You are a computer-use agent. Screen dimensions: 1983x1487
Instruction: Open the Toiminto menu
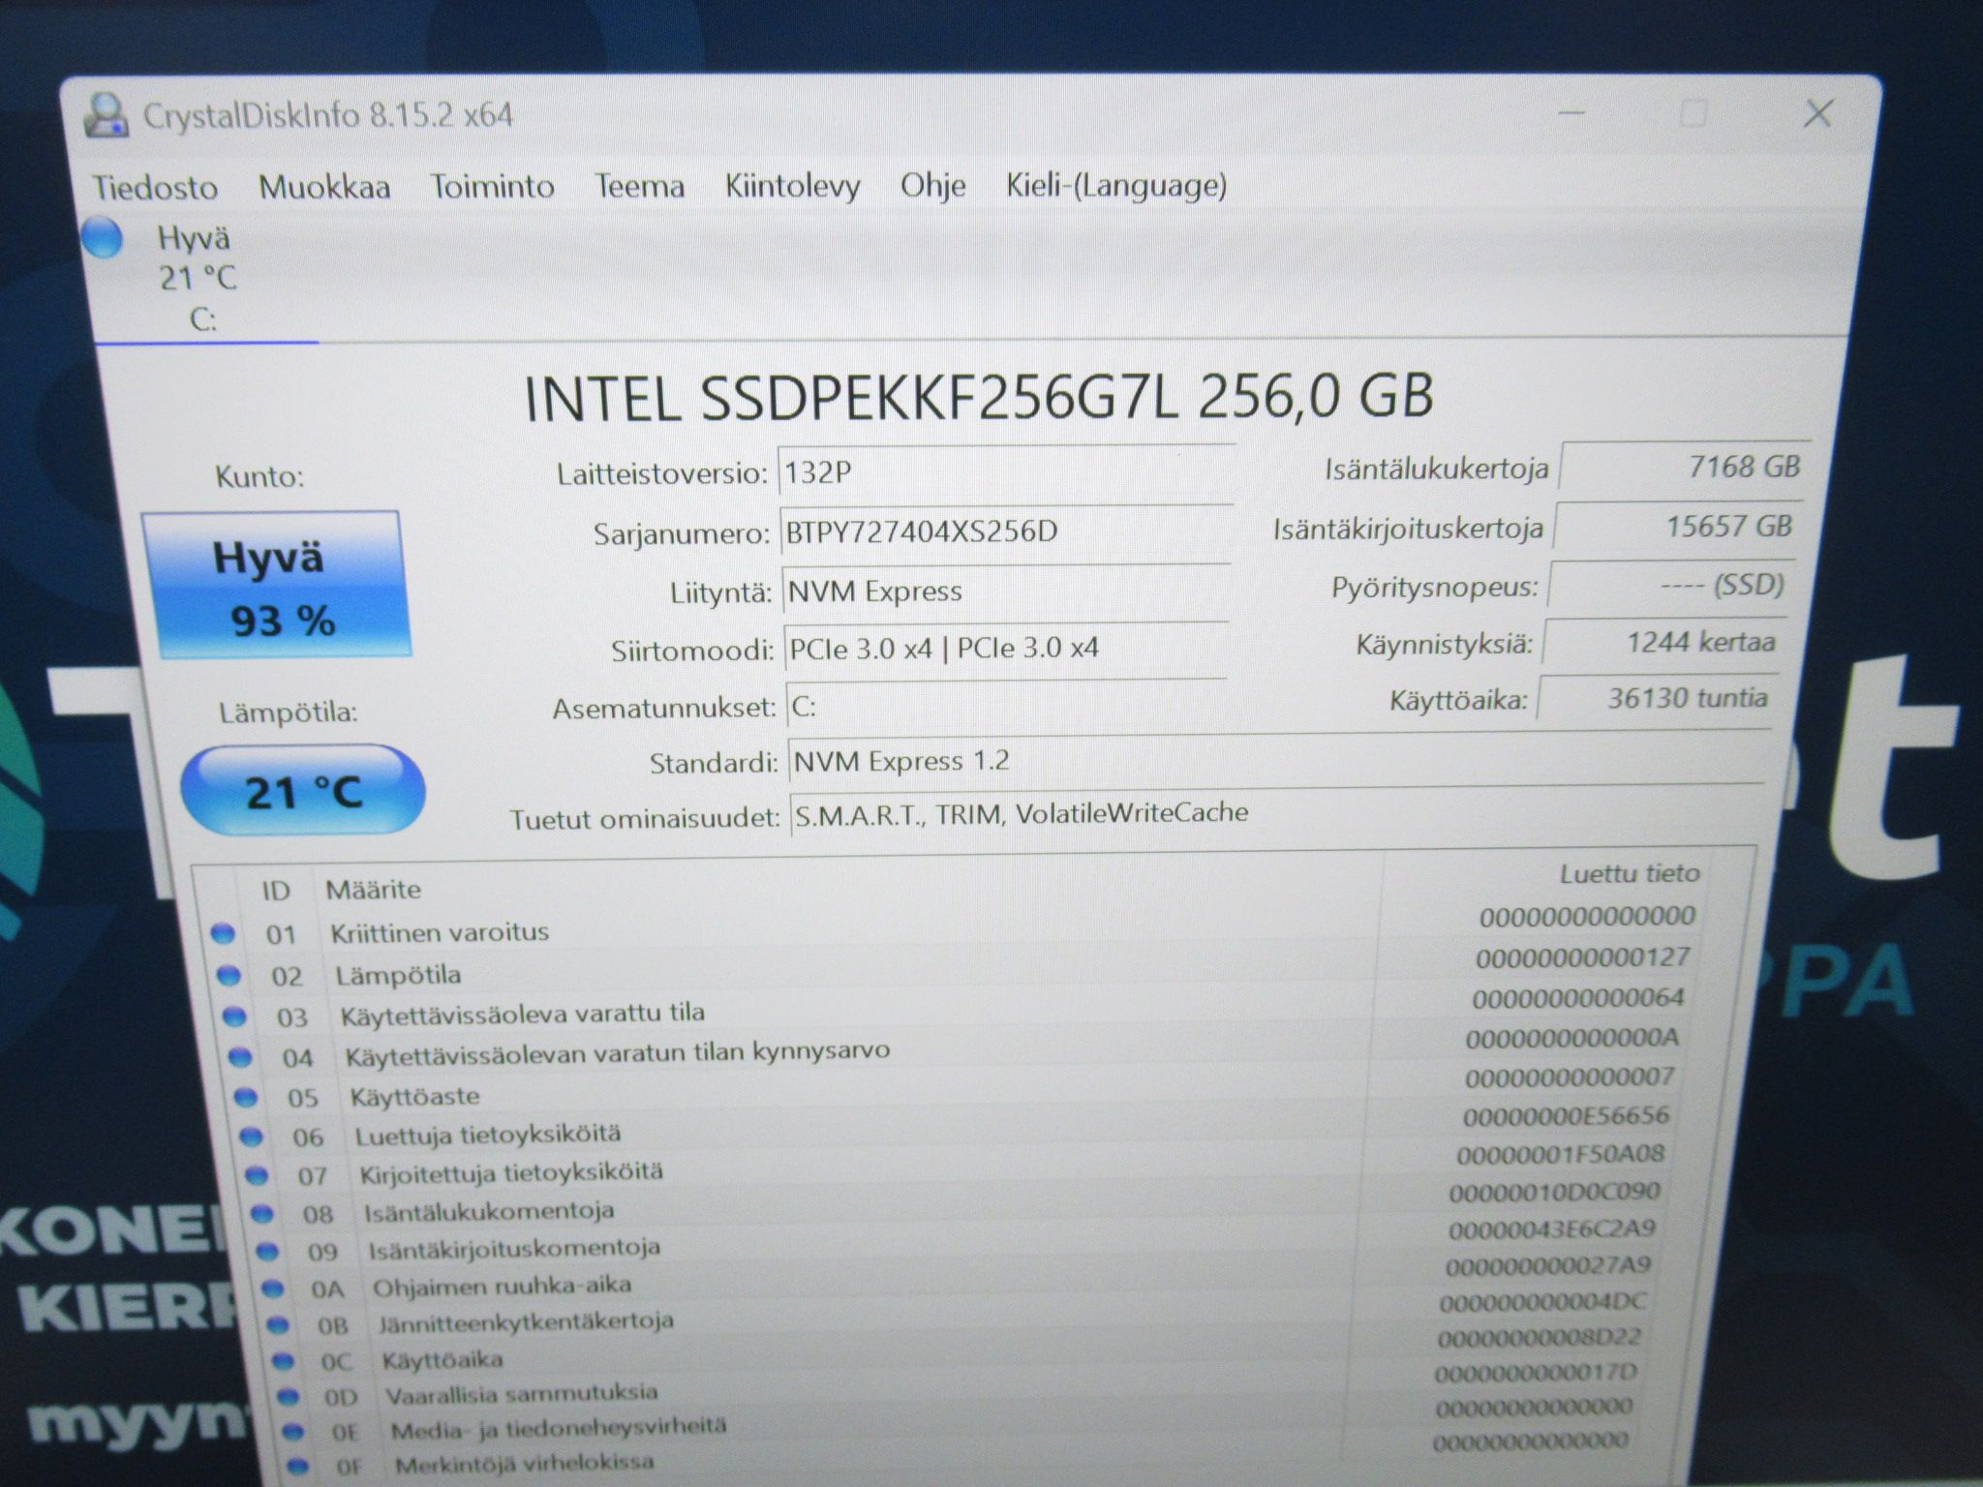492,185
